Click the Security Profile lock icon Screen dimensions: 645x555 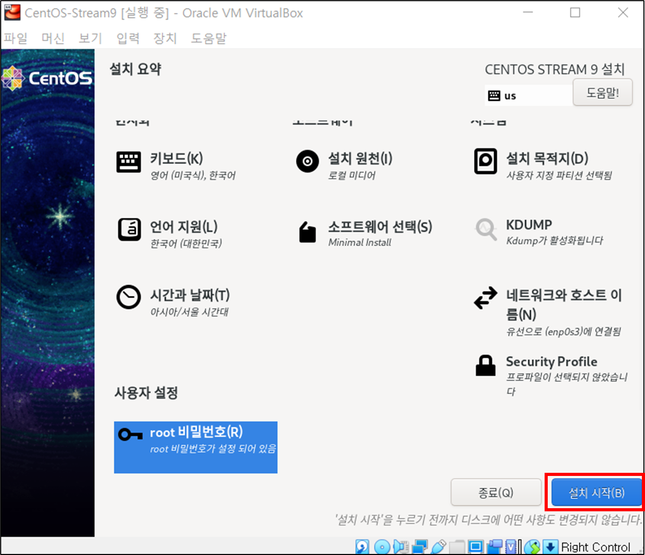pos(486,365)
